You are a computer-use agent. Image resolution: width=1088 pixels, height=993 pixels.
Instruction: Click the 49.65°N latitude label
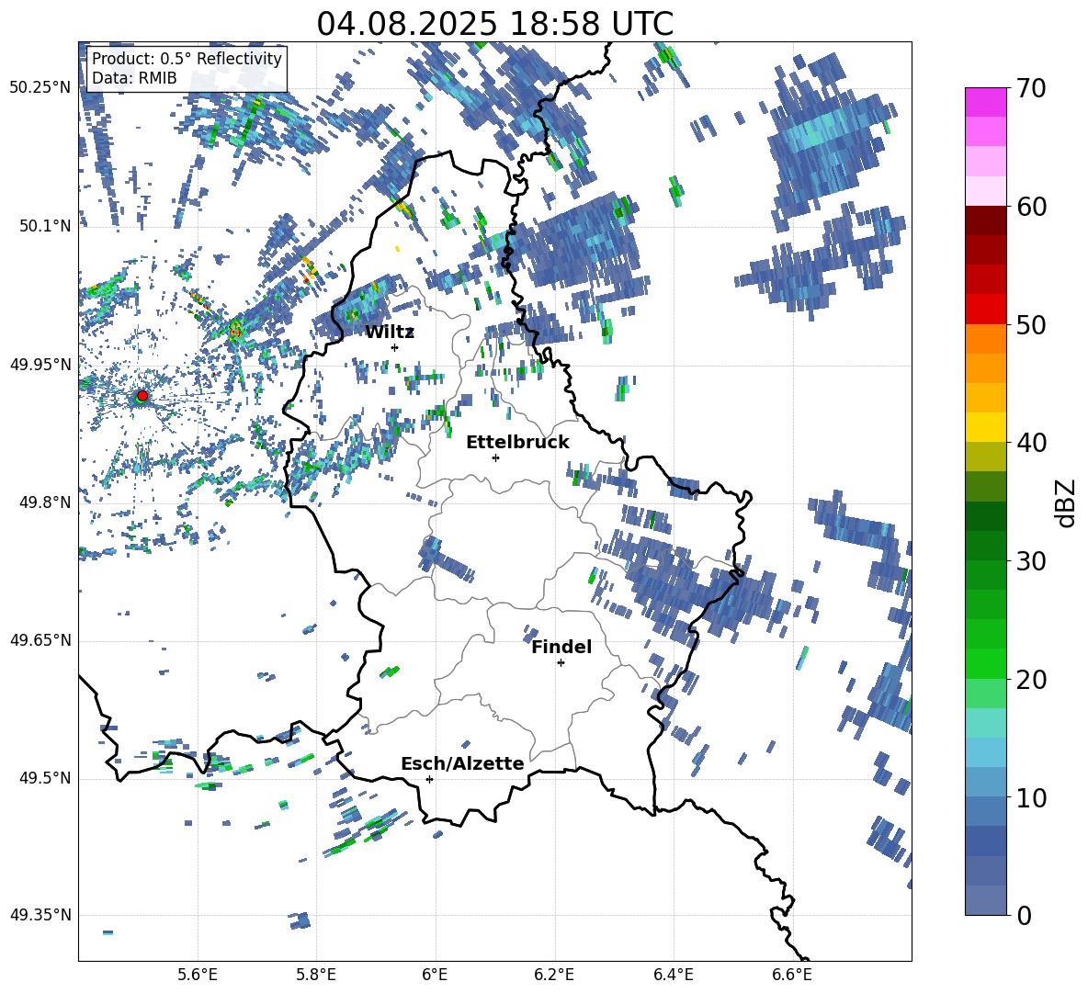pos(40,640)
